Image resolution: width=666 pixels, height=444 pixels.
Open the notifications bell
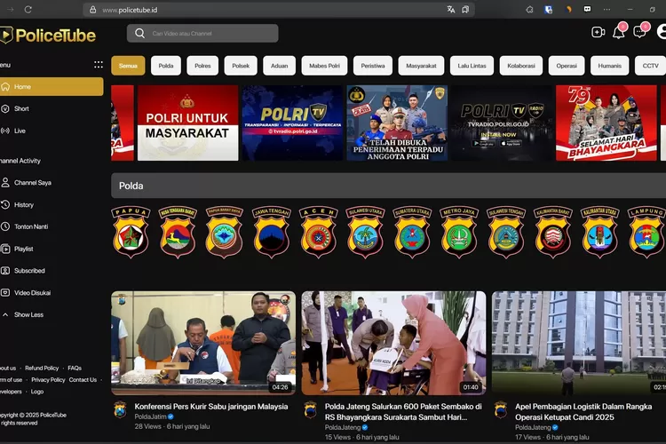(618, 33)
